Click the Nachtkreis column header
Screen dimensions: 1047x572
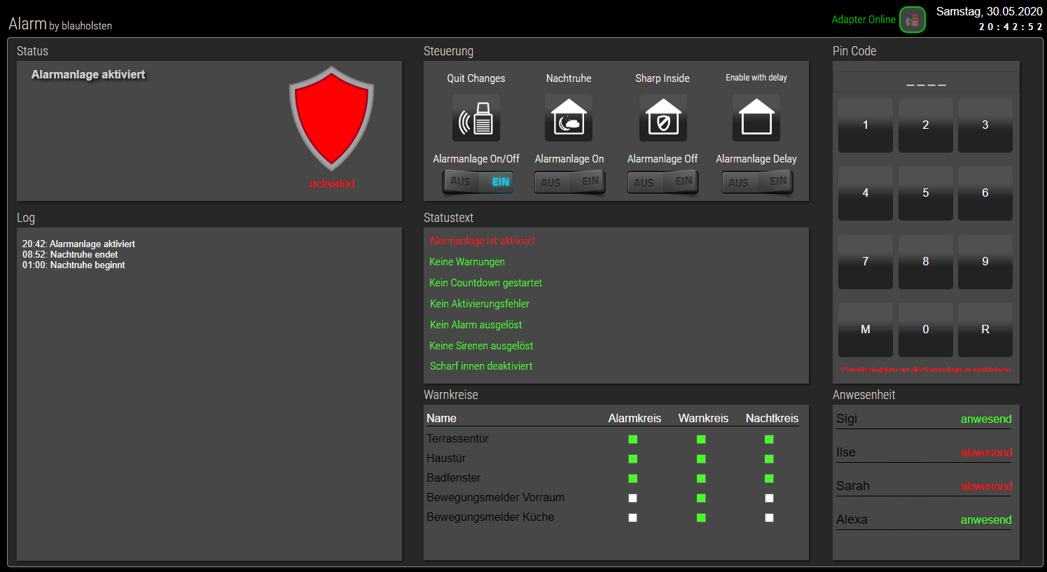772,419
